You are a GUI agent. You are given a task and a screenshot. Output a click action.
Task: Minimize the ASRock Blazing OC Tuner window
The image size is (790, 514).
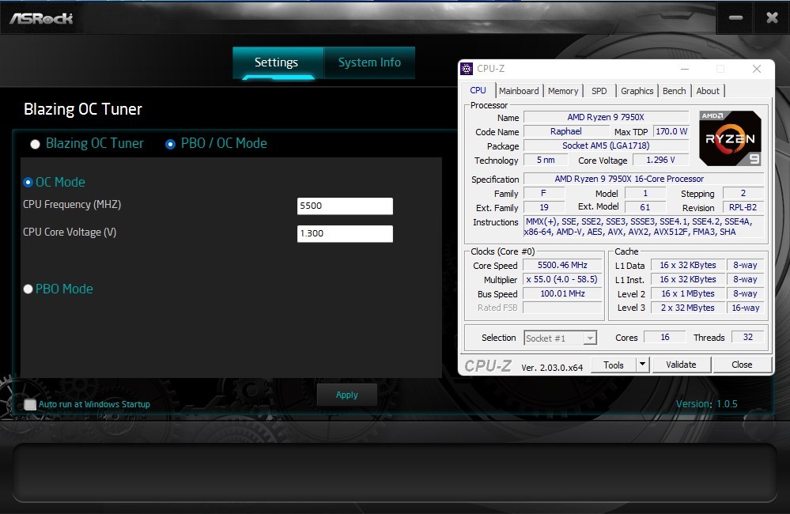point(735,18)
